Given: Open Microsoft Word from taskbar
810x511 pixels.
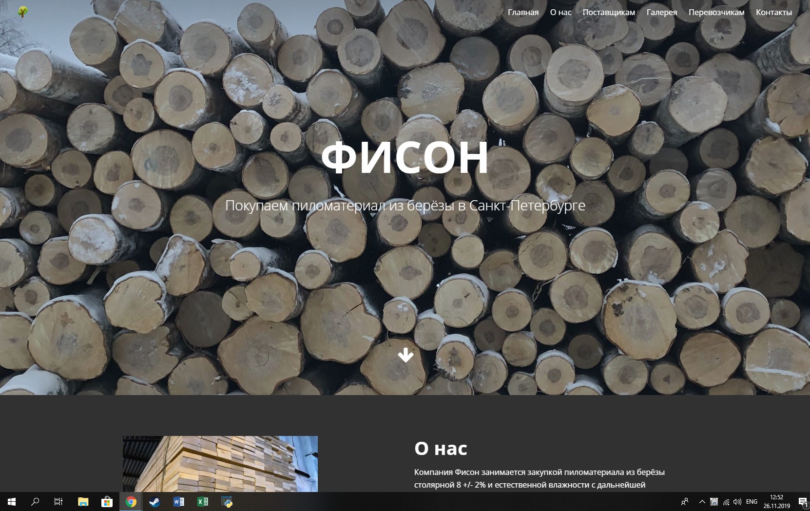Looking at the screenshot, I should (178, 501).
